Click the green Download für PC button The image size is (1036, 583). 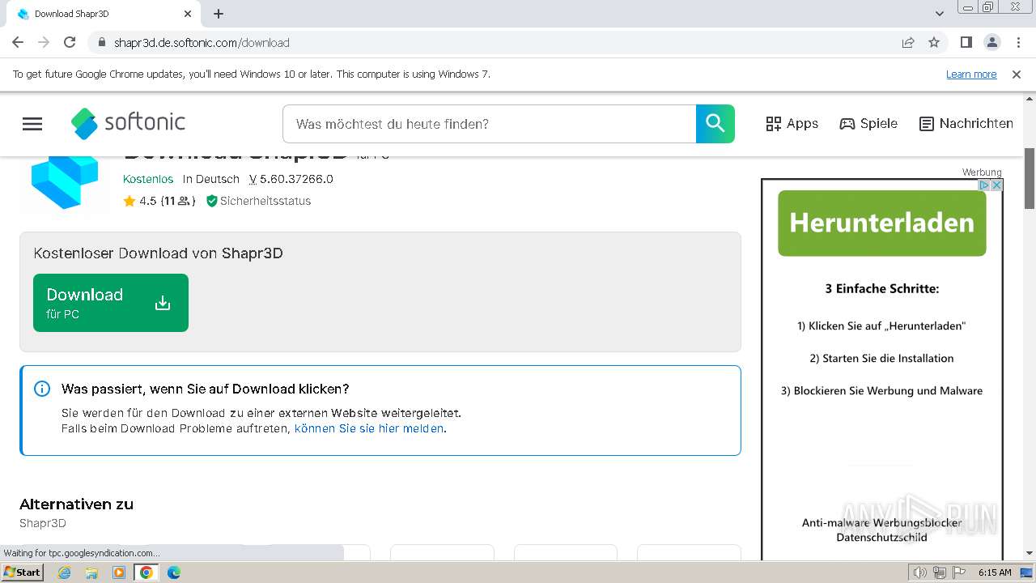coord(111,303)
